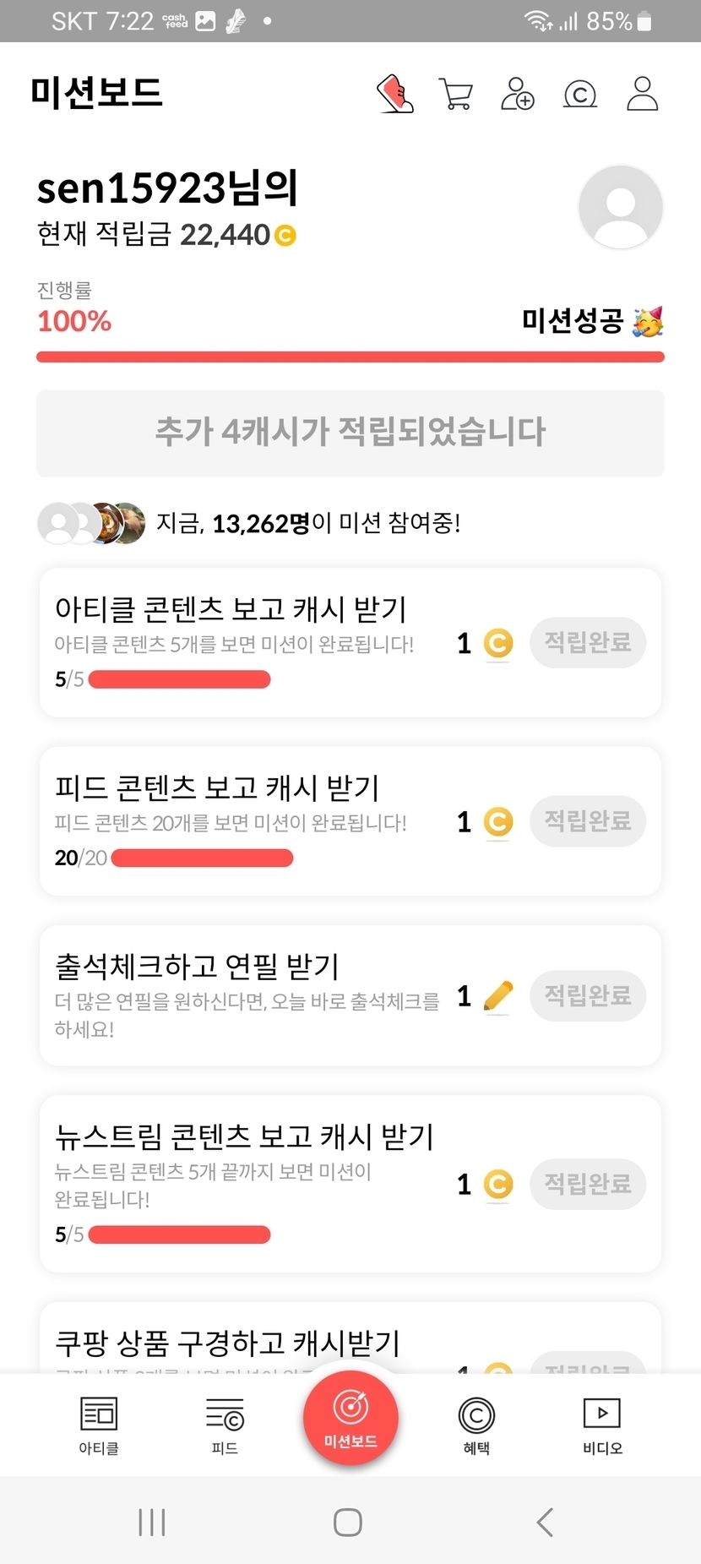
Task: Tap the gray profile avatar picture
Action: tap(621, 207)
